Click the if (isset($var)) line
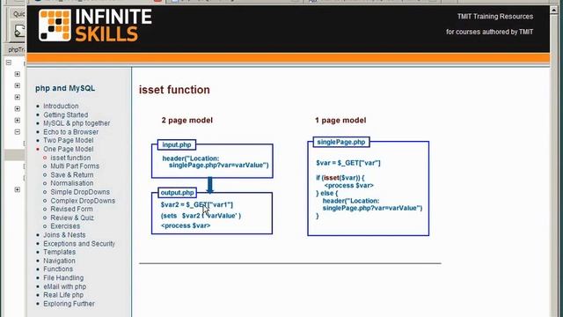The width and height of the screenshot is (563, 317). (340, 178)
